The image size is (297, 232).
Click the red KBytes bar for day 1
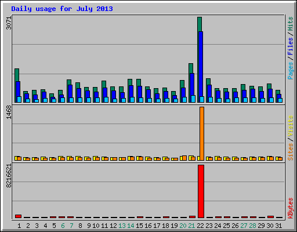pos(18,216)
